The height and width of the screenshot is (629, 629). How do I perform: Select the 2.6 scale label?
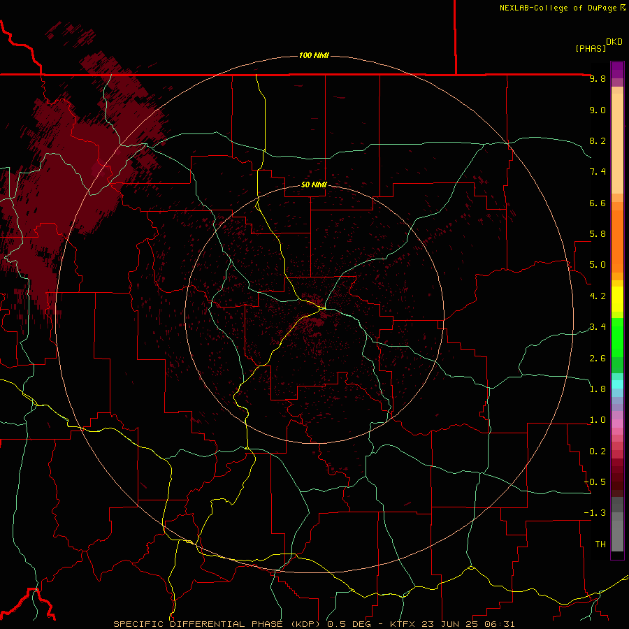[x=598, y=359]
